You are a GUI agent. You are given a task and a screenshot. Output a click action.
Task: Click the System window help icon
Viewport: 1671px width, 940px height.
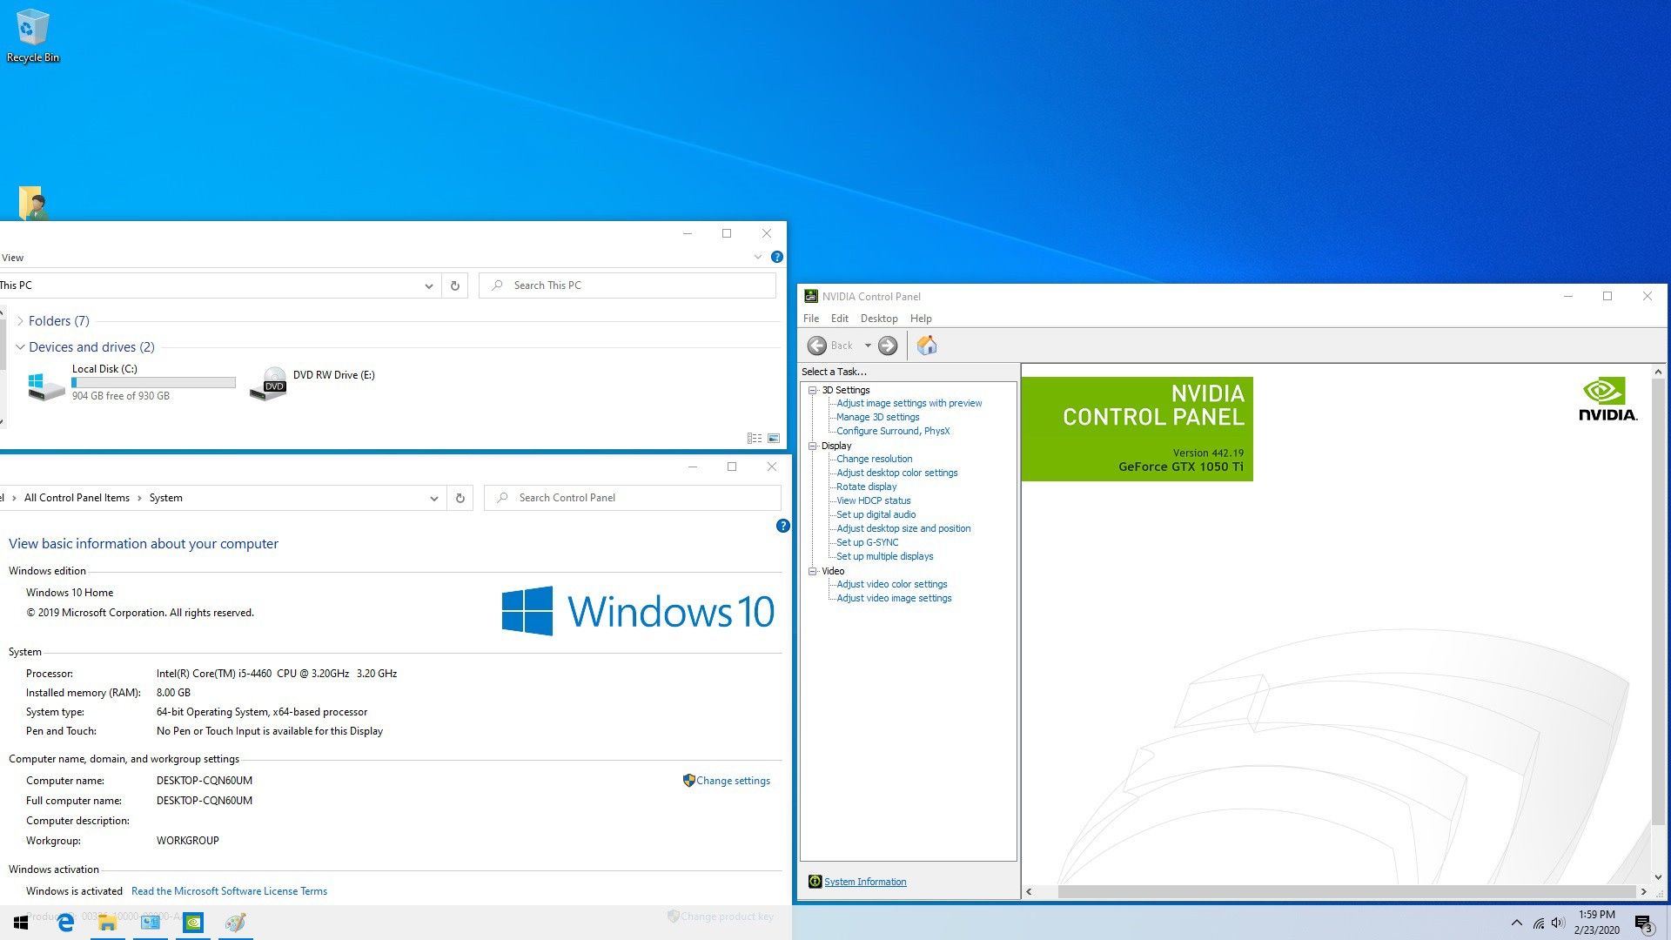(782, 526)
